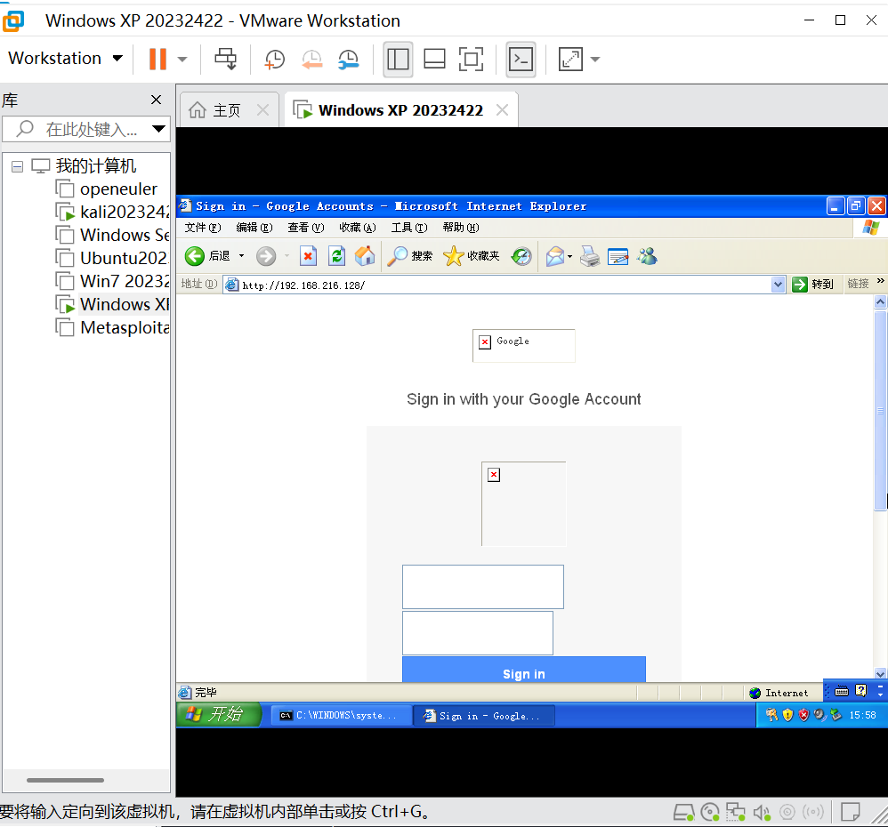Image resolution: width=888 pixels, height=827 pixels.
Task: Select the Ubuntu virtual machine
Action: pos(112,258)
